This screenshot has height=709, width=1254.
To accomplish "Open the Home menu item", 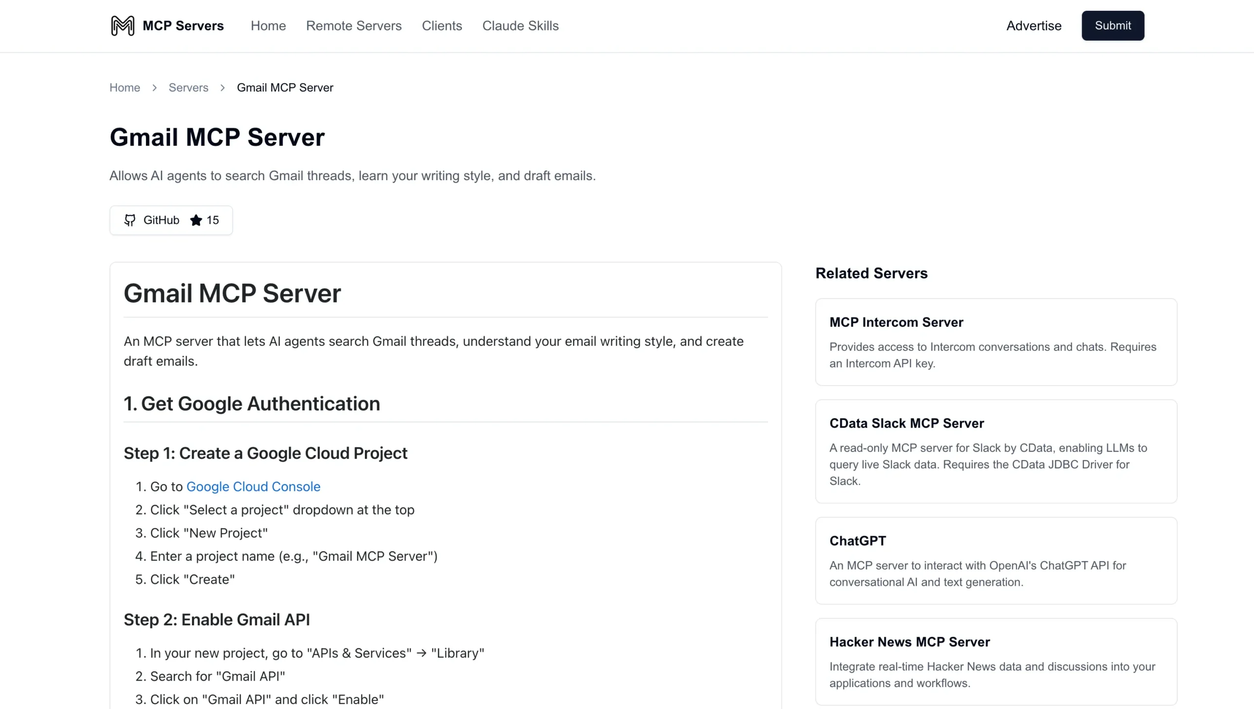I will 268,25.
